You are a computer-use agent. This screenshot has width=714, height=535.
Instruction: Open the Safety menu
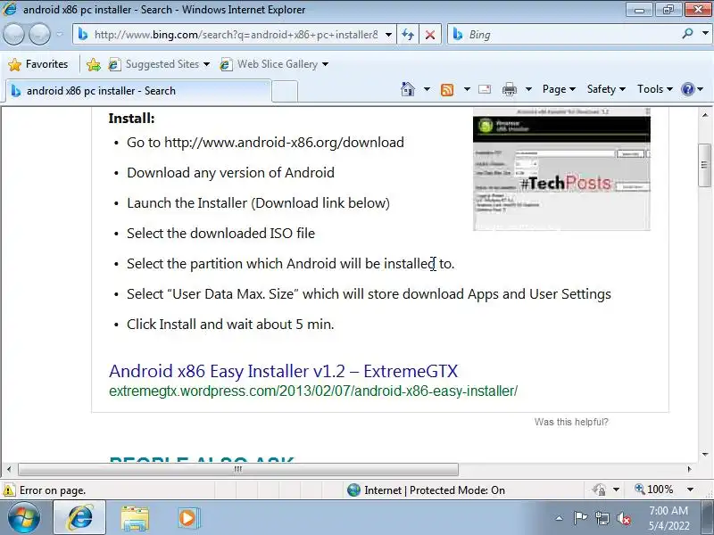[606, 89]
